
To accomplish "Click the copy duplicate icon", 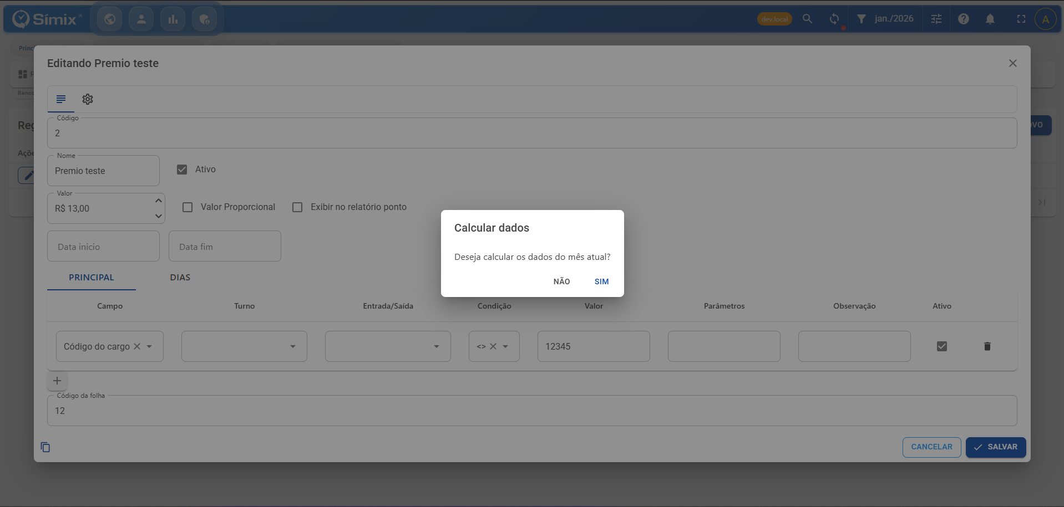I will 45,447.
